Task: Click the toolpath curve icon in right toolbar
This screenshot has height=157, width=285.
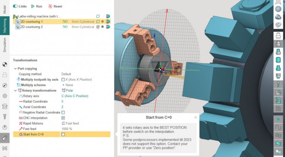Action: pyautogui.click(x=278, y=127)
